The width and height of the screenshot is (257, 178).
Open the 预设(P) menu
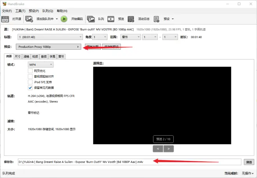point(34,11)
